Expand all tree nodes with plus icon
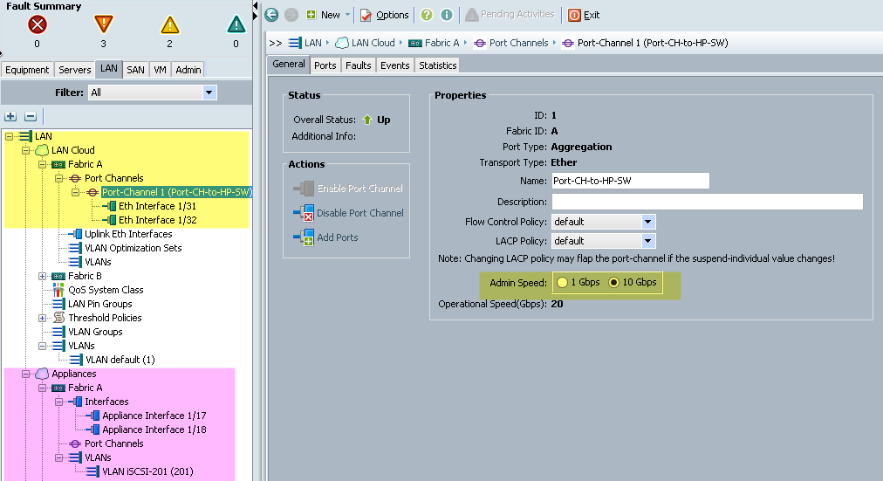 coord(10,117)
